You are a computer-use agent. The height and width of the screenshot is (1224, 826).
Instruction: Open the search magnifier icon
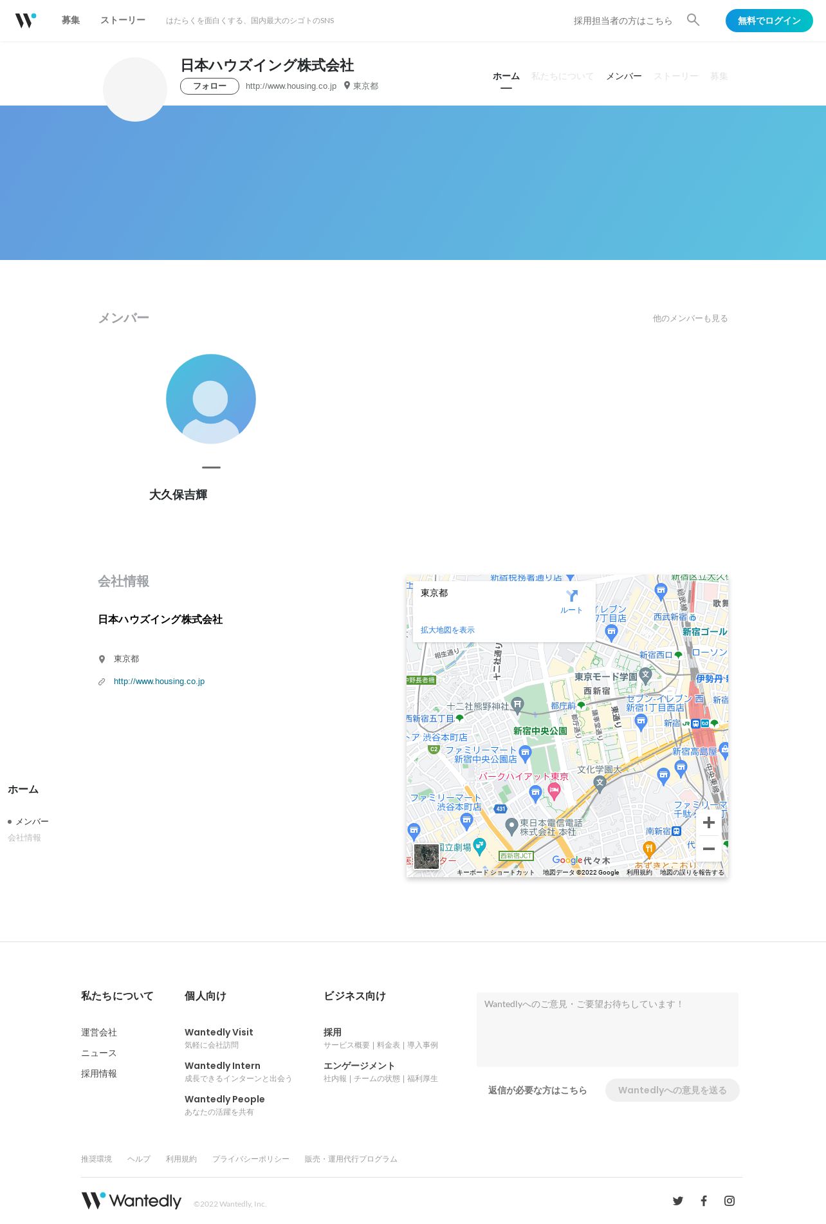tap(693, 20)
